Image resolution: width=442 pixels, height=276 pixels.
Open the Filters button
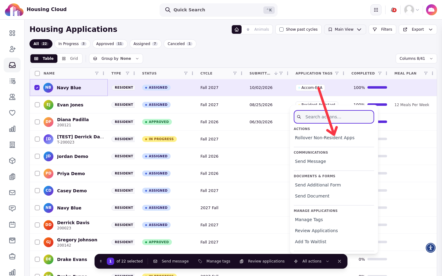[x=382, y=29]
